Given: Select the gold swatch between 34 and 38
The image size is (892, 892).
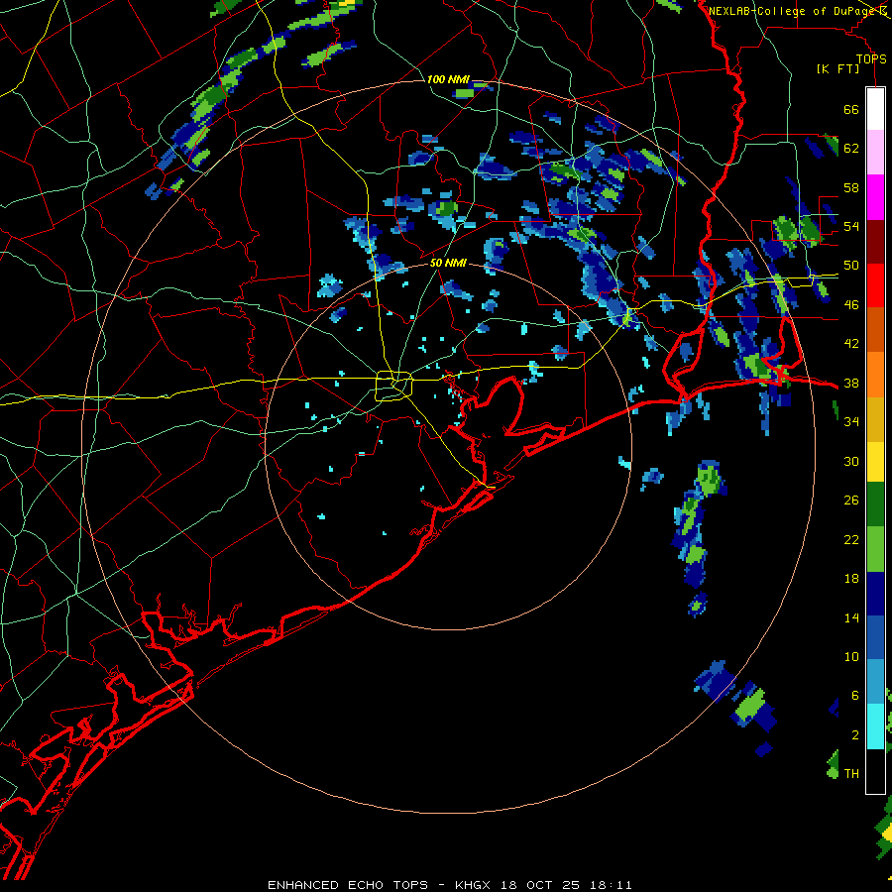Looking at the screenshot, I should (x=875, y=419).
